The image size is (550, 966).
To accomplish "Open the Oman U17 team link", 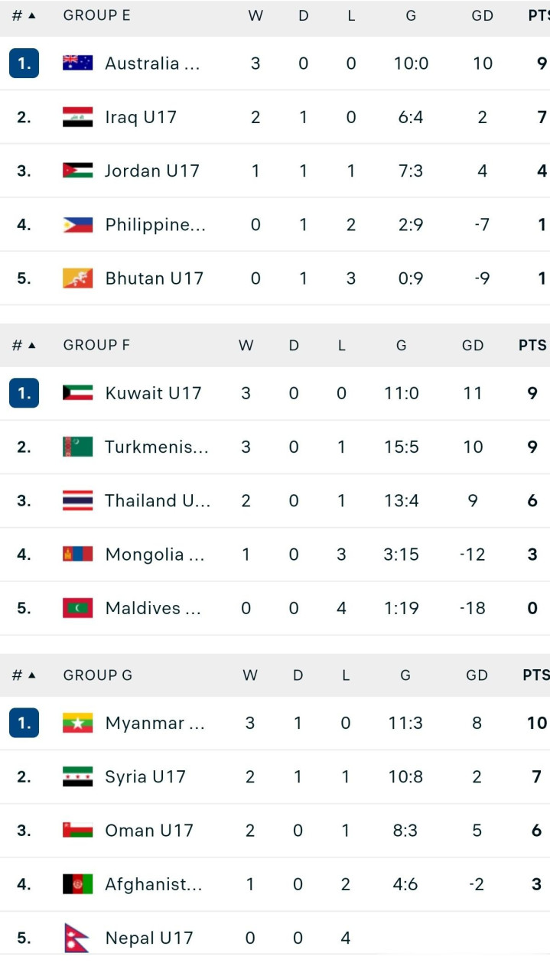I will tap(149, 831).
